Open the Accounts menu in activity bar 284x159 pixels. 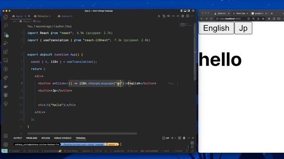tap(6, 136)
